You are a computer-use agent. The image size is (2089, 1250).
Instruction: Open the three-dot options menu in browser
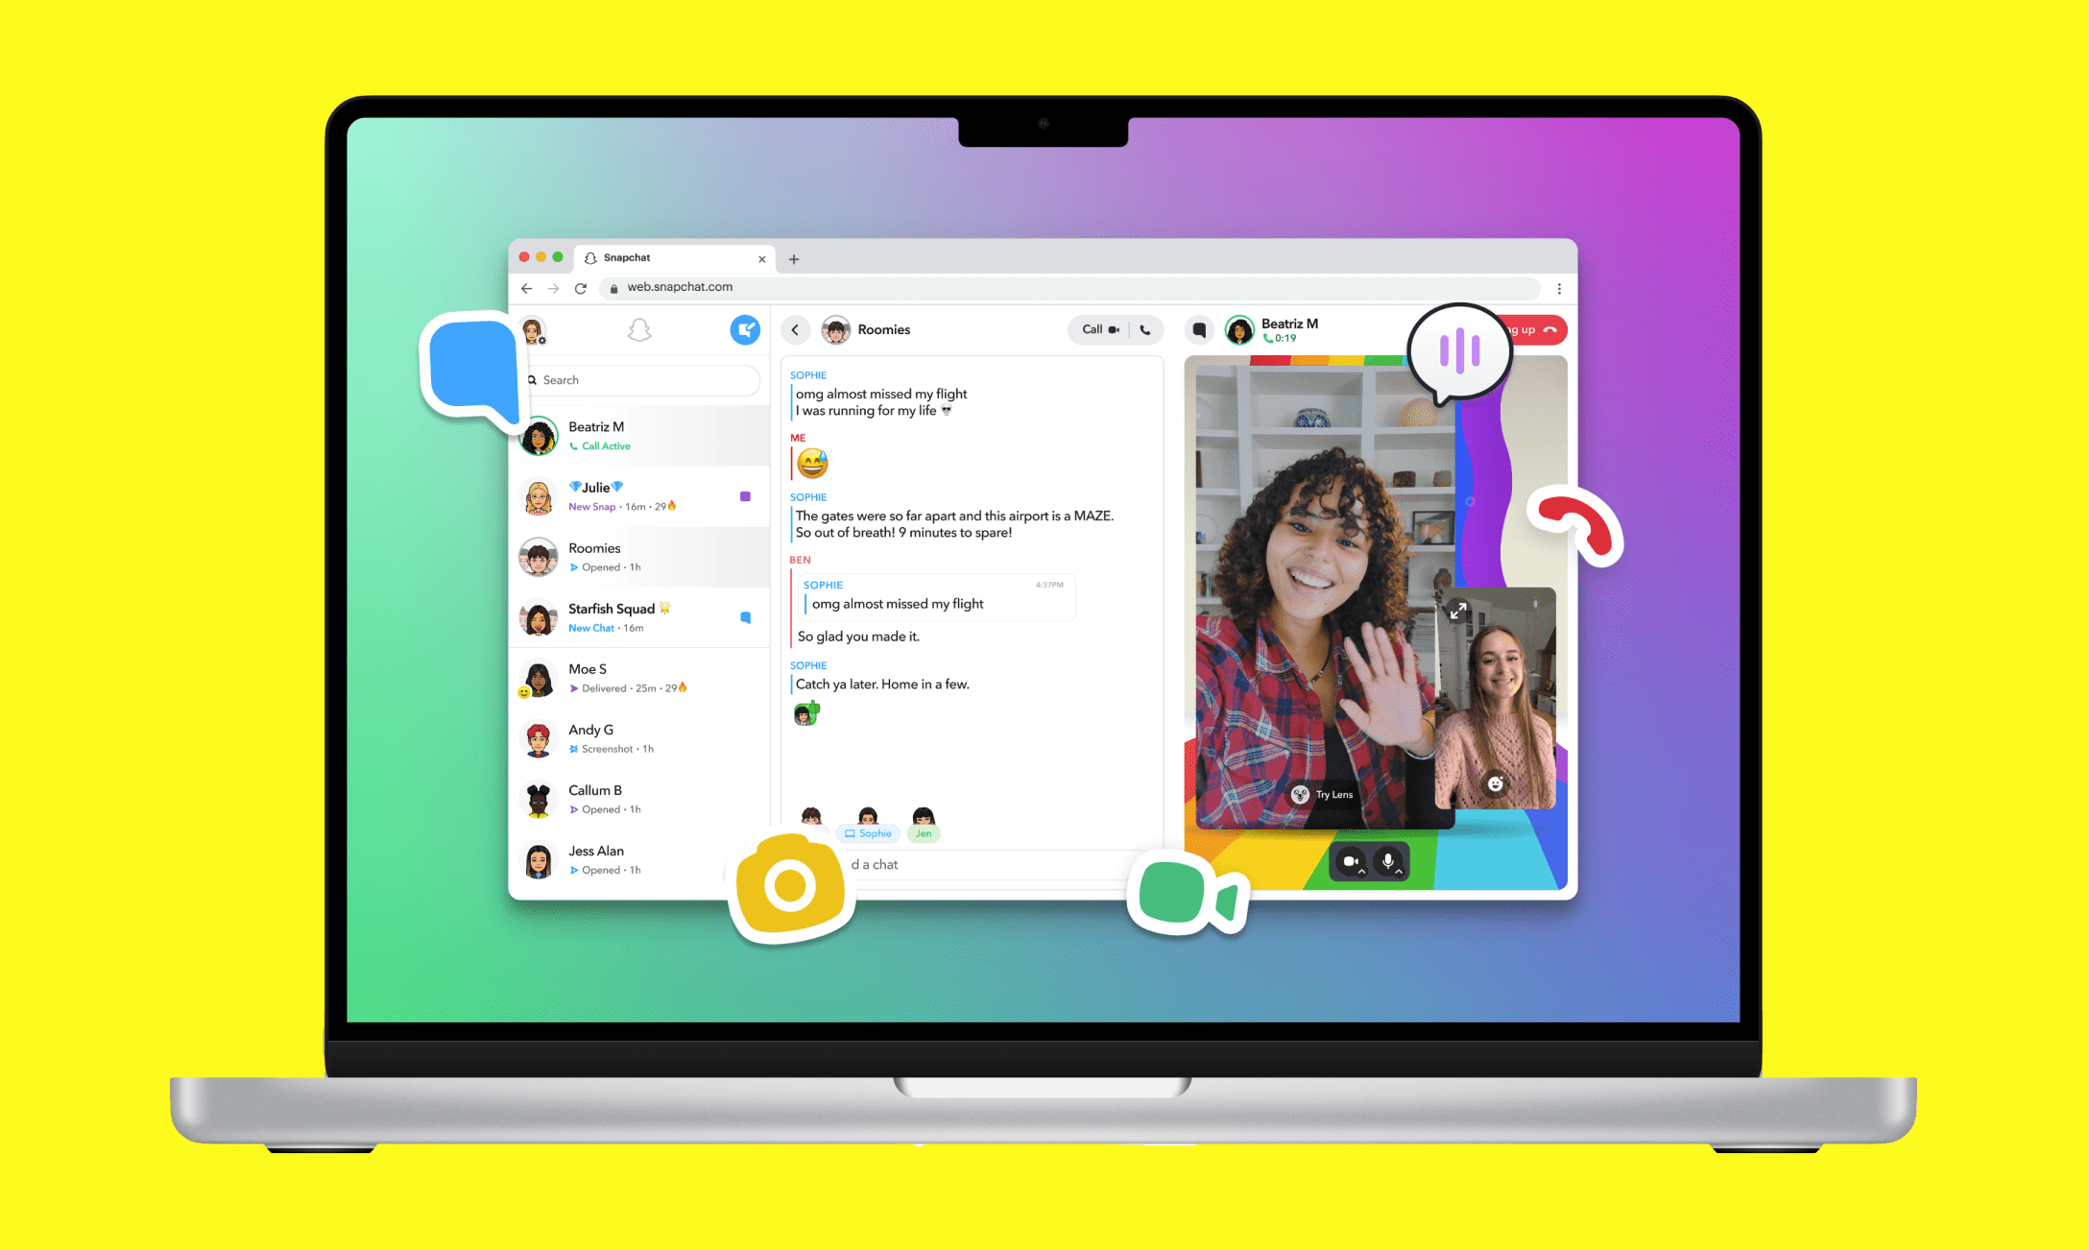pos(1559,286)
